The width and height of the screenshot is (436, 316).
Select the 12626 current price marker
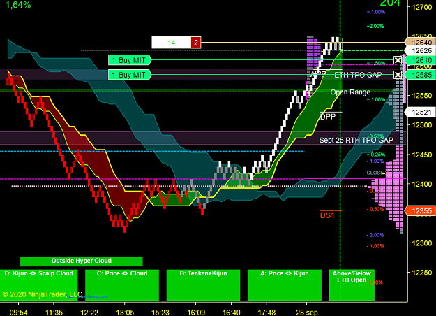420,51
